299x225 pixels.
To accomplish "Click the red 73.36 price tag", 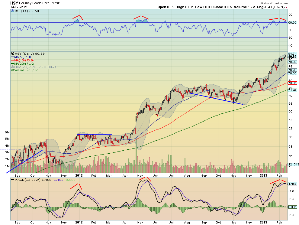I will pos(293,83).
